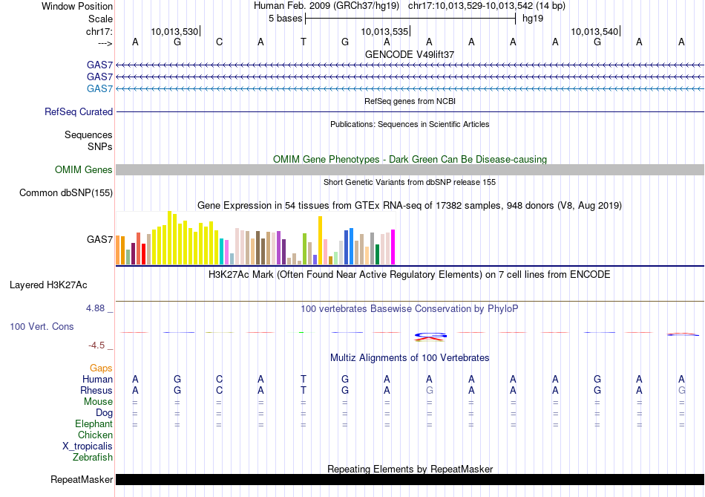The width and height of the screenshot is (705, 497).
Task: Select the cyan bar in GTEx chart
Action: click(x=222, y=251)
